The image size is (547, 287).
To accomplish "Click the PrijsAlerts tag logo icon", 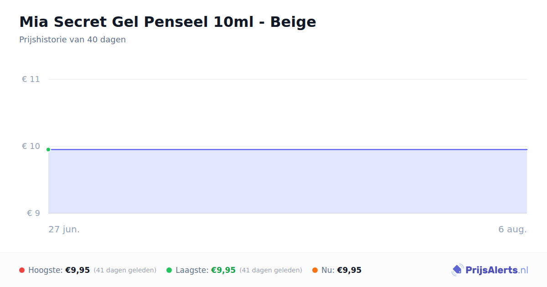I will [x=458, y=270].
